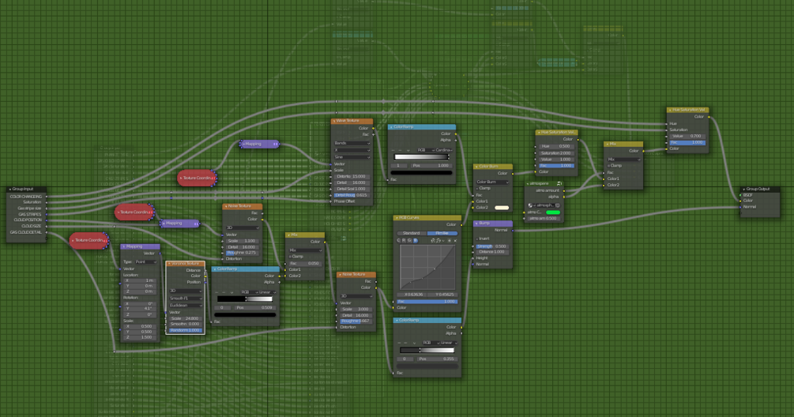This screenshot has height=417, width=794.
Task: Adjust the Fac 1.000 slider in RGB Curves
Action: pyautogui.click(x=427, y=302)
